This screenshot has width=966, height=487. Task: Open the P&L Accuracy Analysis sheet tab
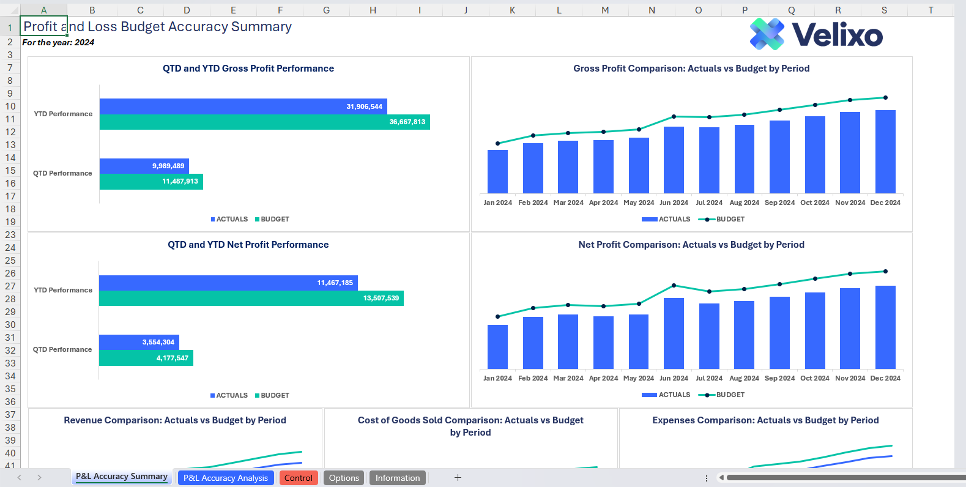[x=226, y=478]
